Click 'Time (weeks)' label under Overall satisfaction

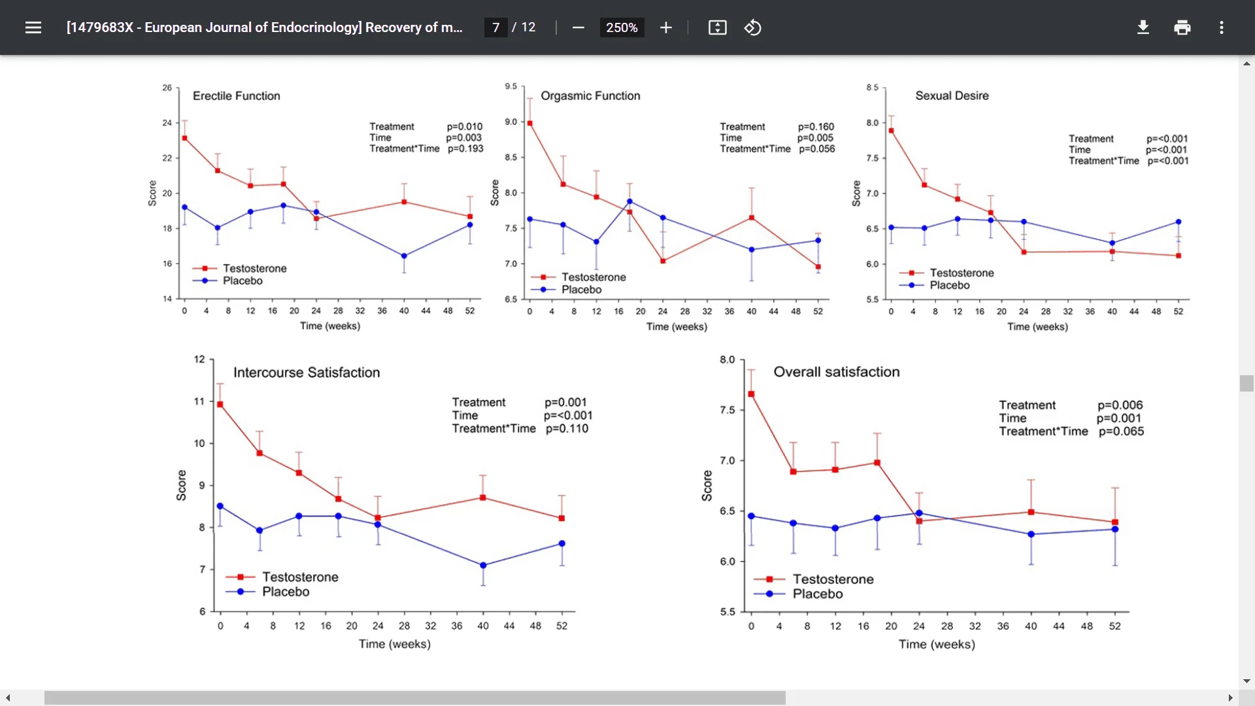click(x=937, y=645)
